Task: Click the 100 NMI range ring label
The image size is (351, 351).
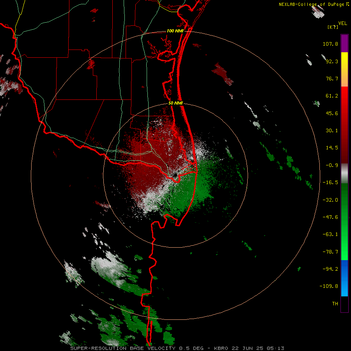Action: click(175, 31)
